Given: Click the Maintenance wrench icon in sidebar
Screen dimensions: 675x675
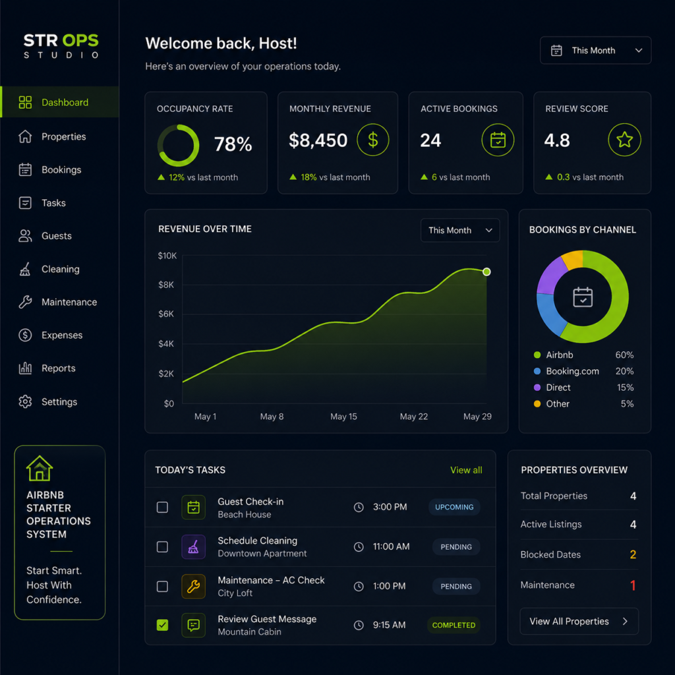Looking at the screenshot, I should click(x=25, y=302).
